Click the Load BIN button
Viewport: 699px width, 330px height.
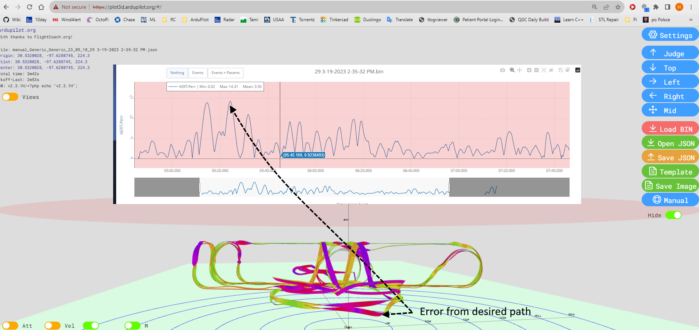point(670,129)
